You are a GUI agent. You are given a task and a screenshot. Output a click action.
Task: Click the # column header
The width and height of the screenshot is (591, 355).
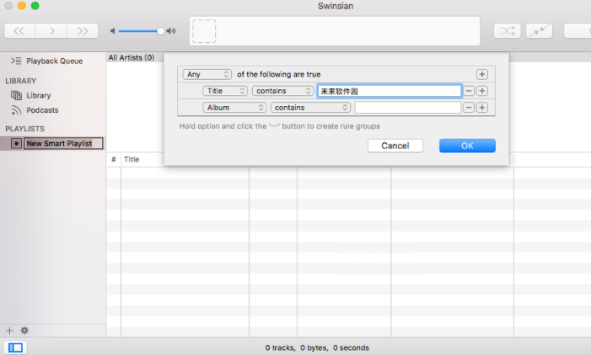point(114,160)
